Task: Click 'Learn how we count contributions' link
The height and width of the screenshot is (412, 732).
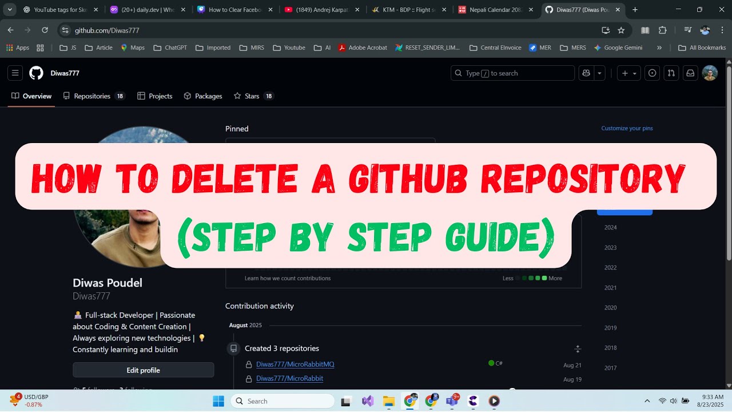Action: tap(288, 278)
